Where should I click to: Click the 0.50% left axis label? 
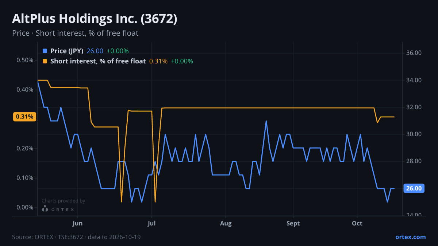click(x=25, y=60)
